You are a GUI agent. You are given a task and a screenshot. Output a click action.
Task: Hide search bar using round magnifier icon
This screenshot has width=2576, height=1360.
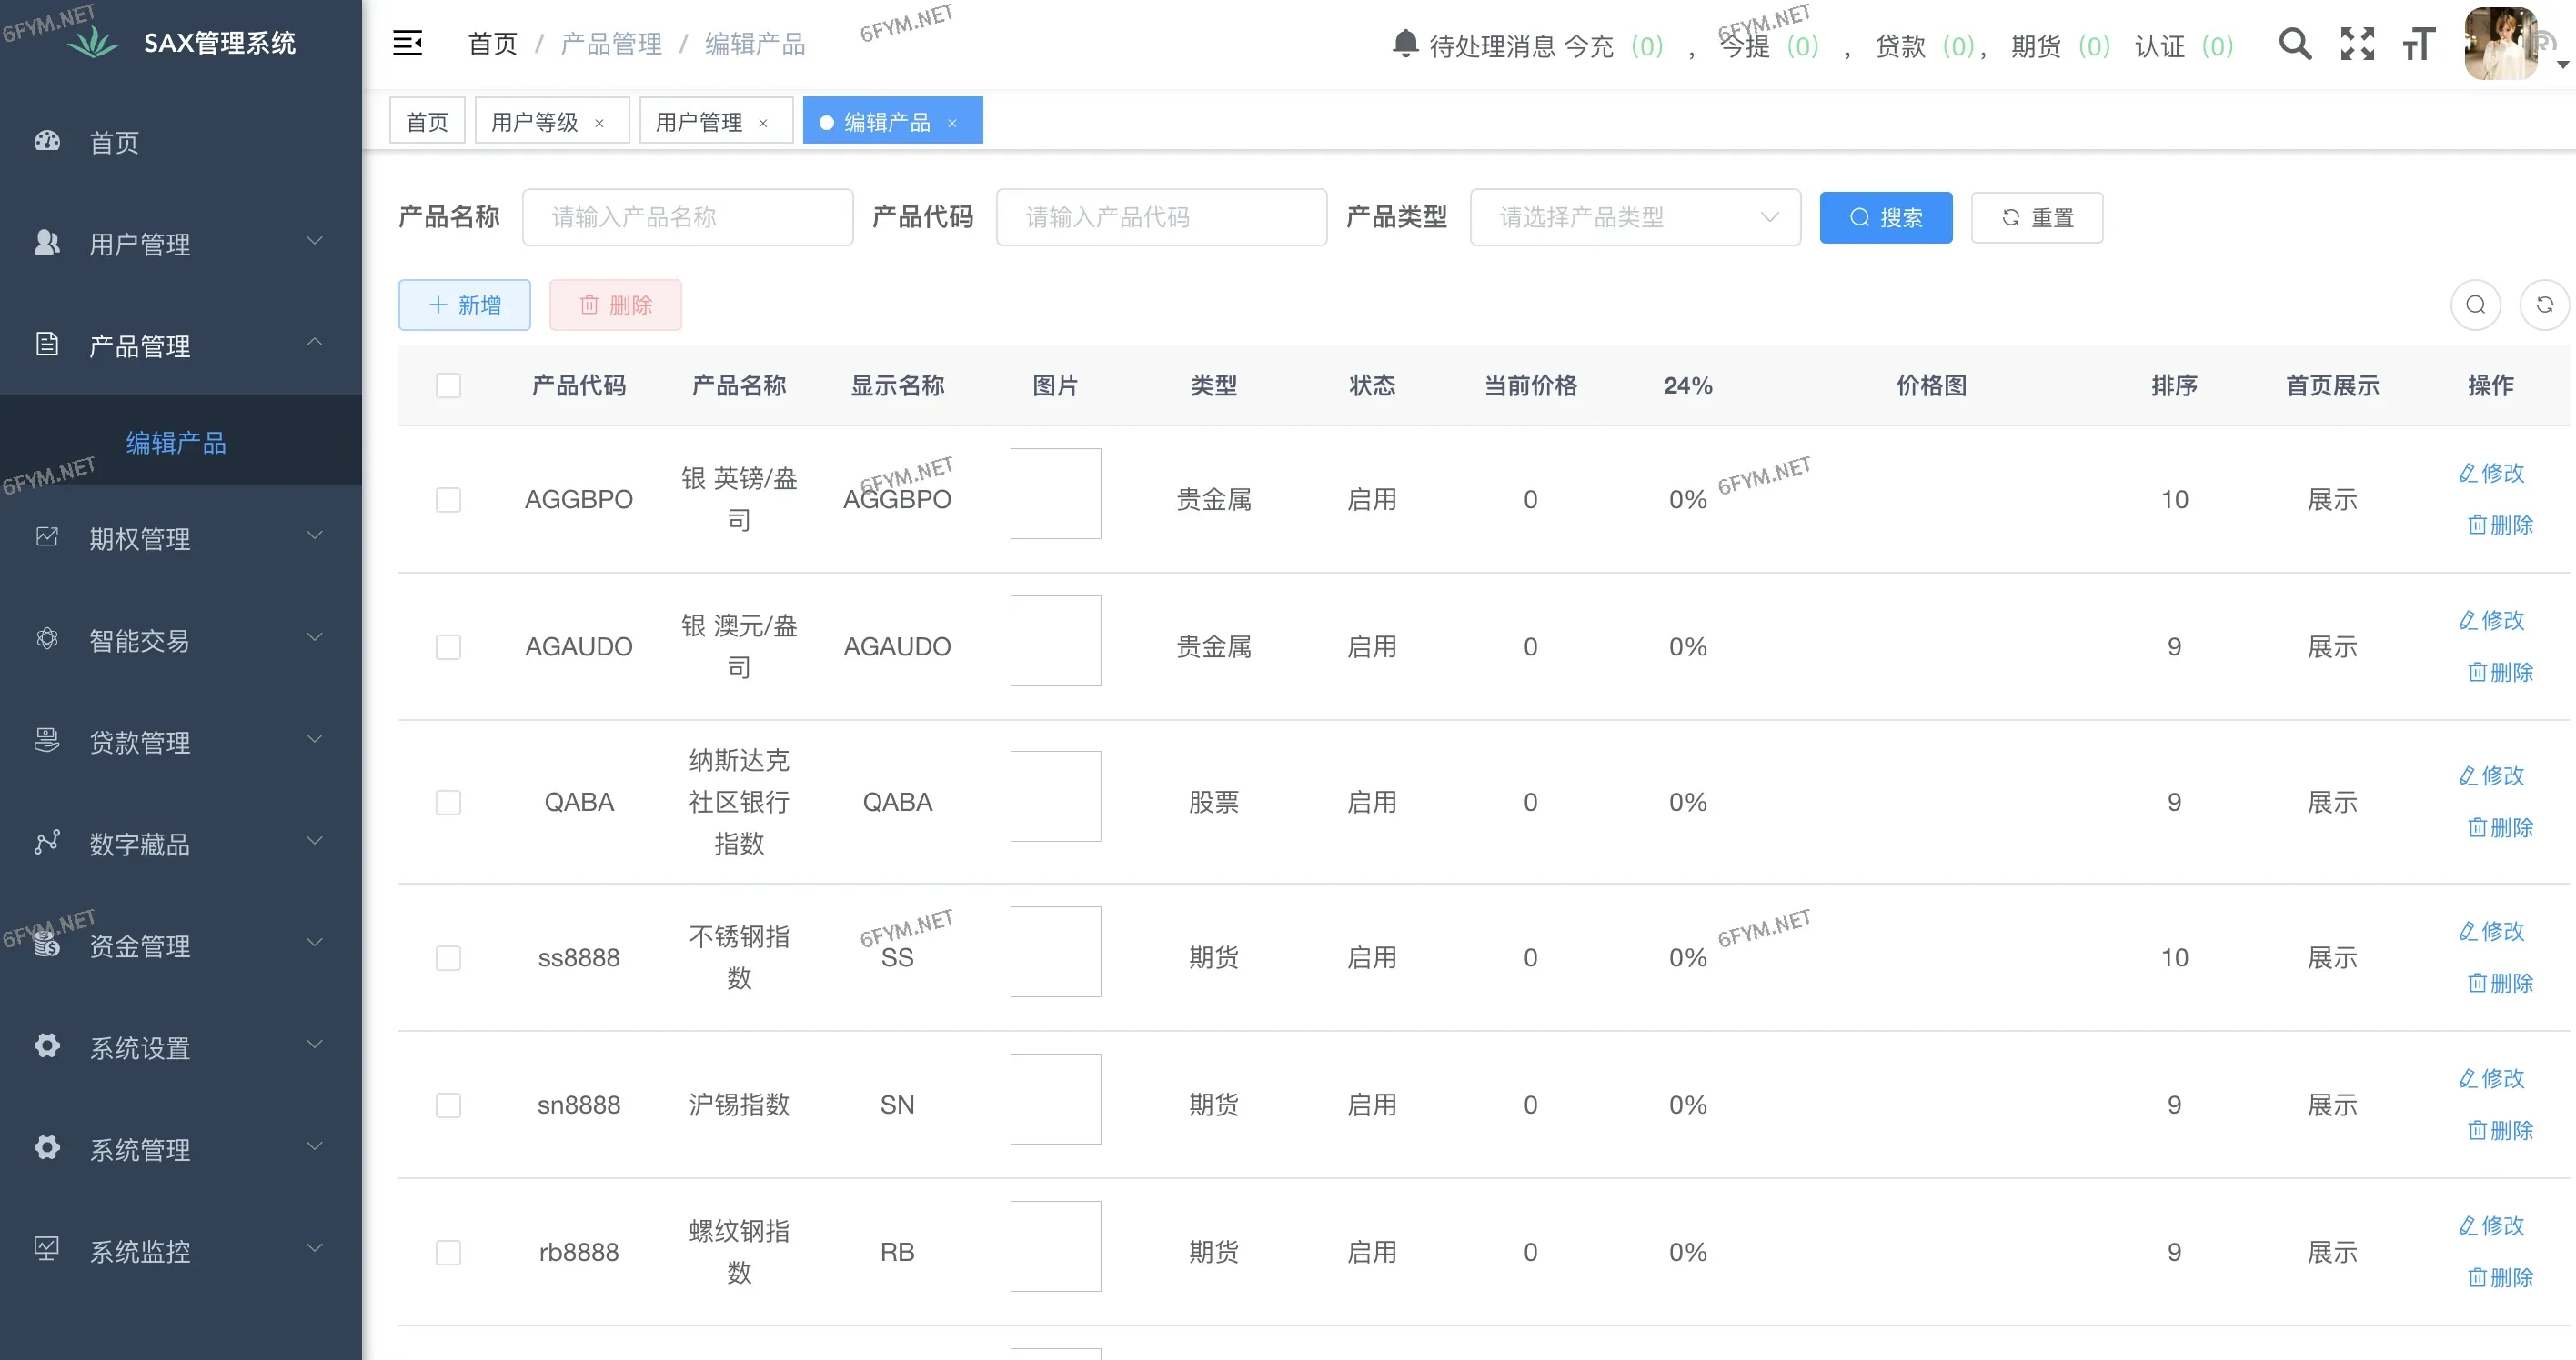click(x=2475, y=305)
